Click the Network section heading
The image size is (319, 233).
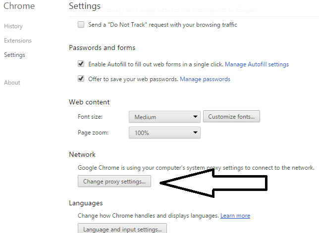pos(82,155)
